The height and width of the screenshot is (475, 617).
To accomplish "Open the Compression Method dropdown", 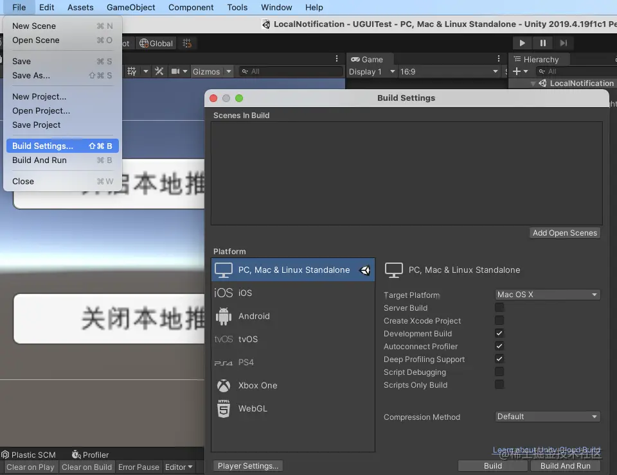I will coord(548,417).
